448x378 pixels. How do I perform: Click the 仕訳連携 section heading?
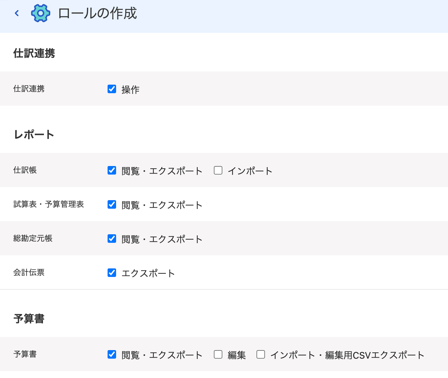point(34,53)
